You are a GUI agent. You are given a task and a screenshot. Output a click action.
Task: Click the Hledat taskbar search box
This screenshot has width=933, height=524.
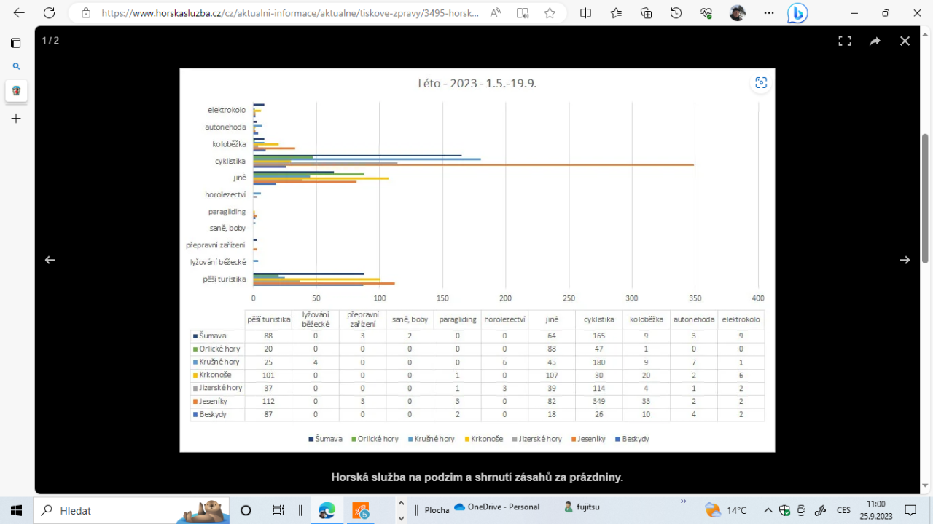click(x=131, y=510)
